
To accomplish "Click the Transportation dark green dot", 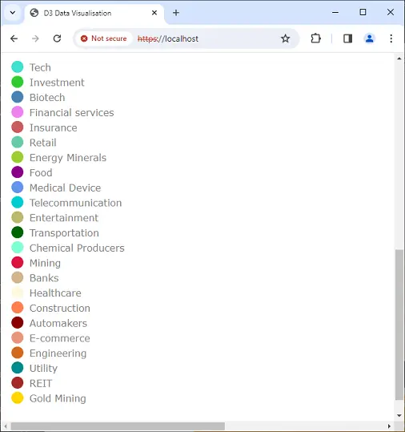I will point(18,232).
